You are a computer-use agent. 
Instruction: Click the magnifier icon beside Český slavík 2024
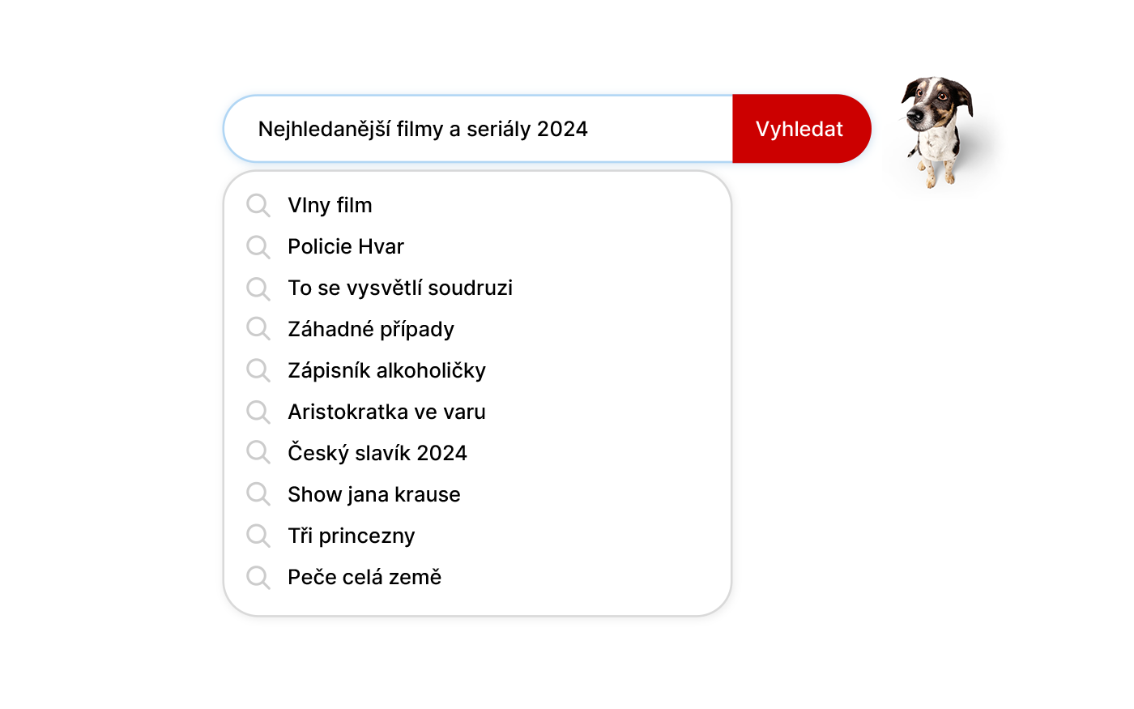click(258, 454)
